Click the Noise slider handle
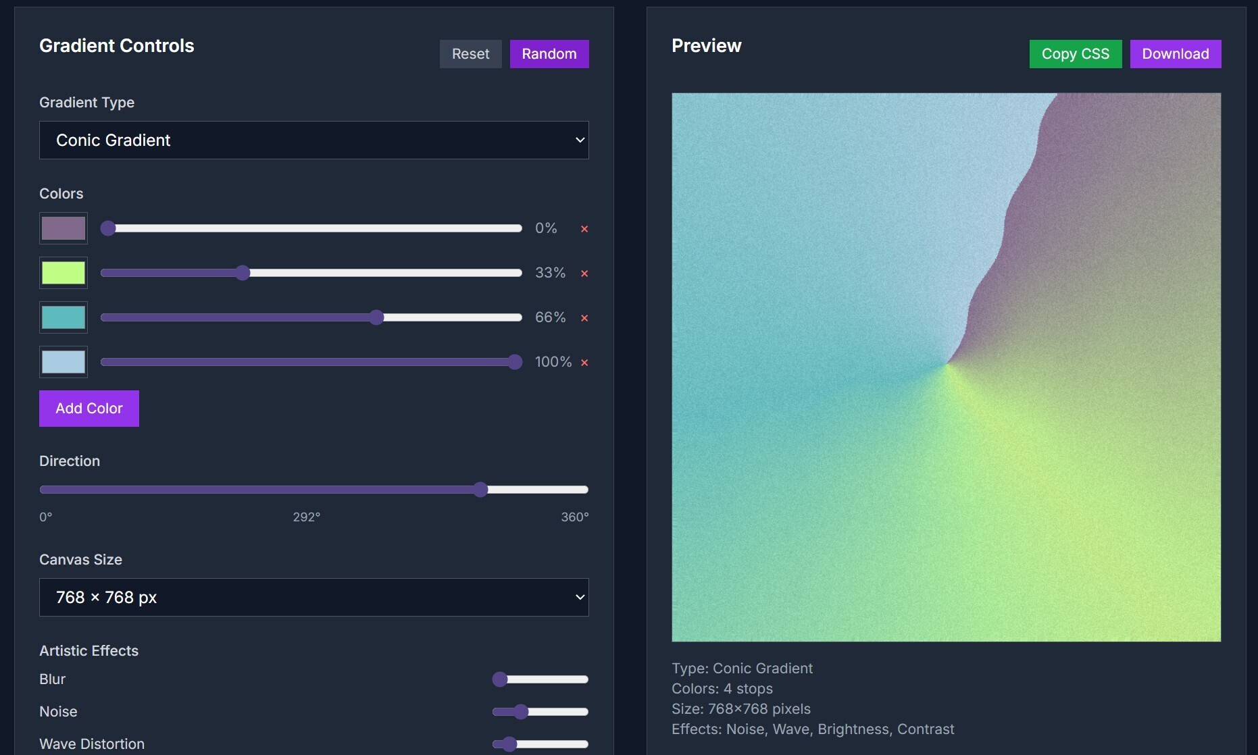This screenshot has width=1258, height=755. (520, 712)
